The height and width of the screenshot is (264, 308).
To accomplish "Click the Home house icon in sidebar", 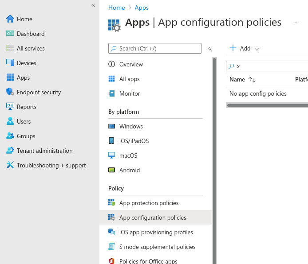I will pos(10,19).
